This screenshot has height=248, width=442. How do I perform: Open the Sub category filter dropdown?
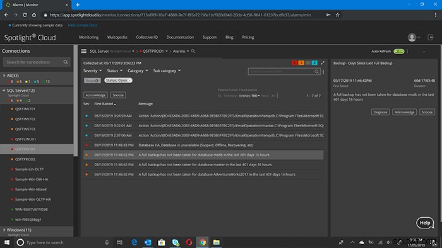167,70
